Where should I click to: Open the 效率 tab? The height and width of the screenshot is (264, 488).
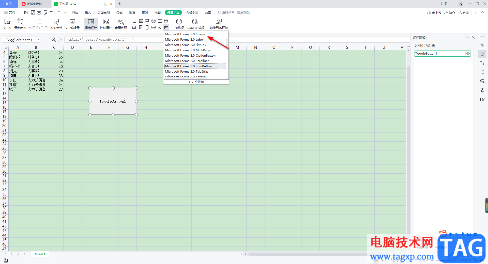[208, 12]
